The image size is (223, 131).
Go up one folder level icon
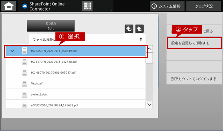140,29
